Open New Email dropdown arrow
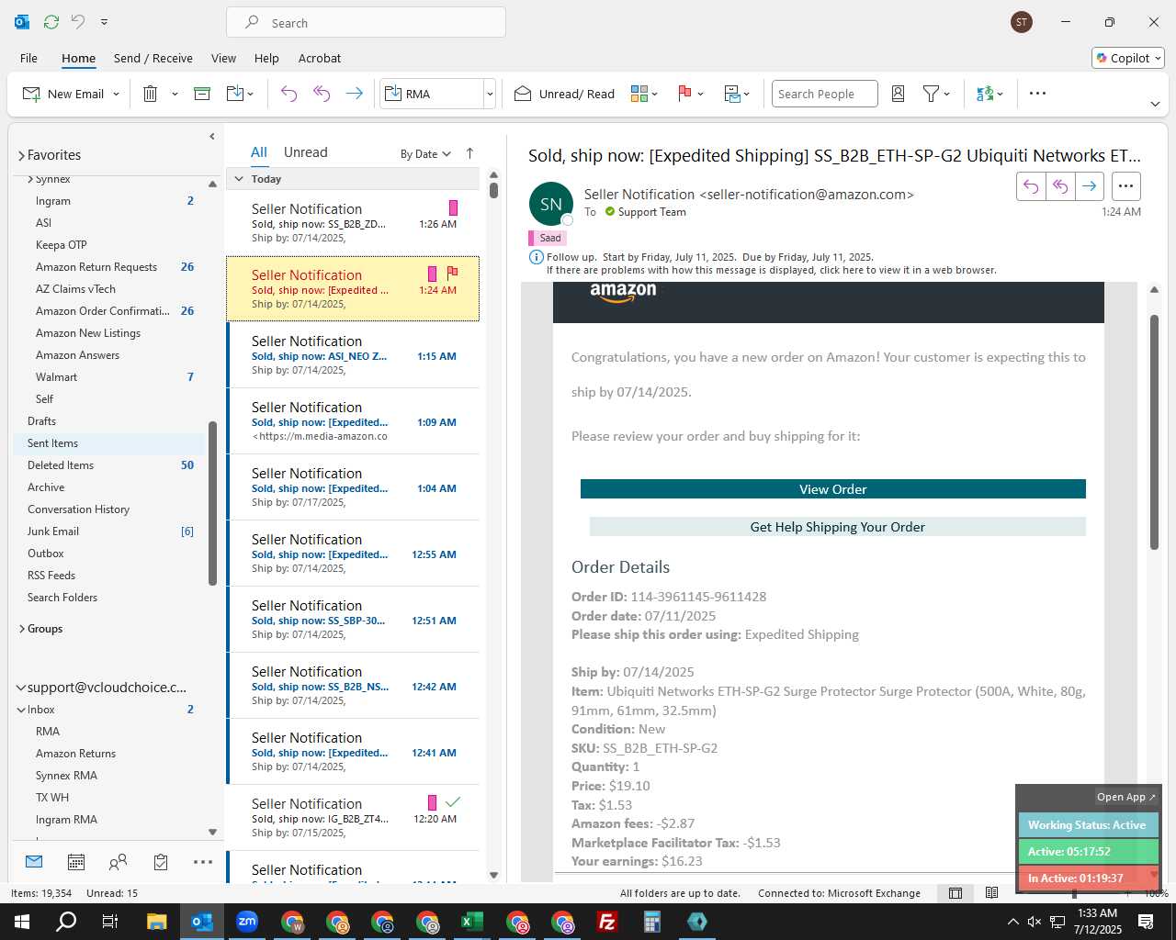1176x940 pixels. pos(116,94)
